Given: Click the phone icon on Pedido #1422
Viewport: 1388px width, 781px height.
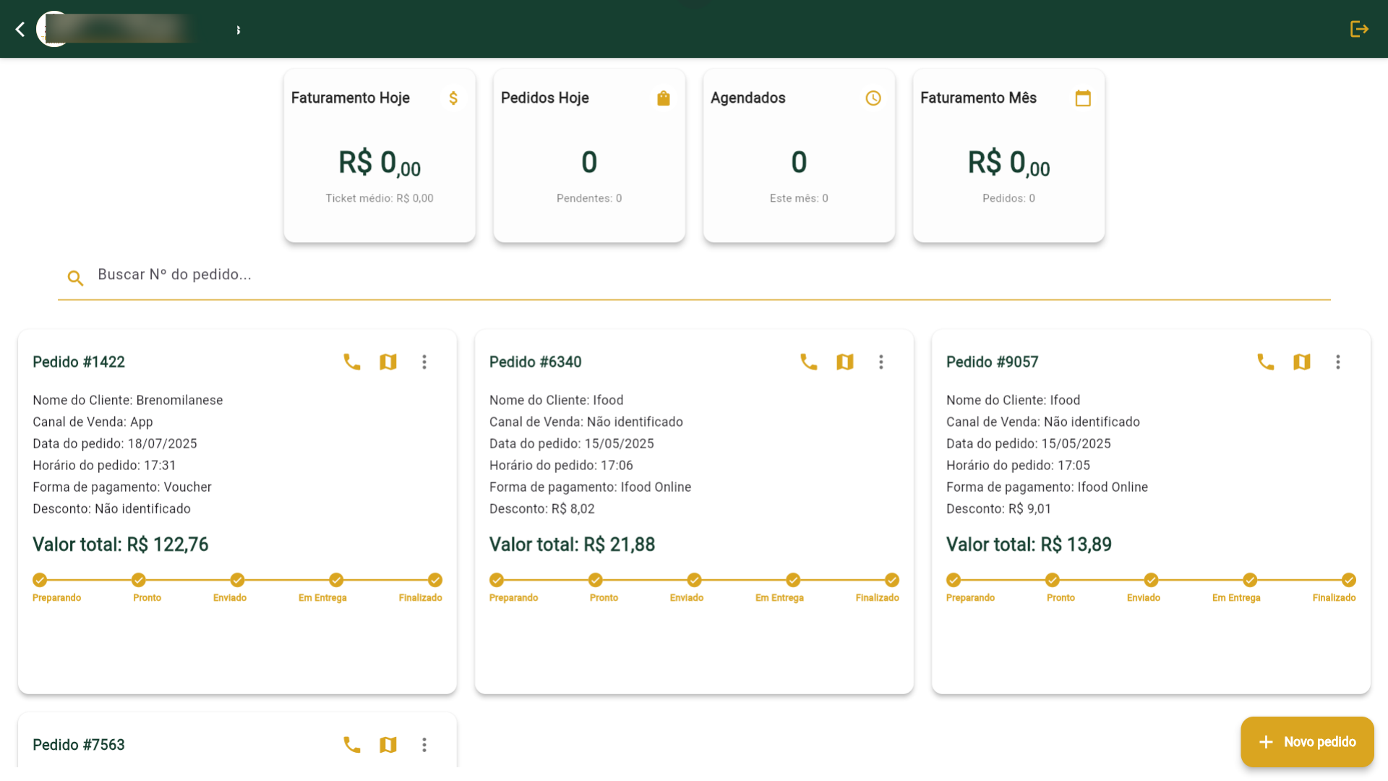Looking at the screenshot, I should pyautogui.click(x=352, y=362).
